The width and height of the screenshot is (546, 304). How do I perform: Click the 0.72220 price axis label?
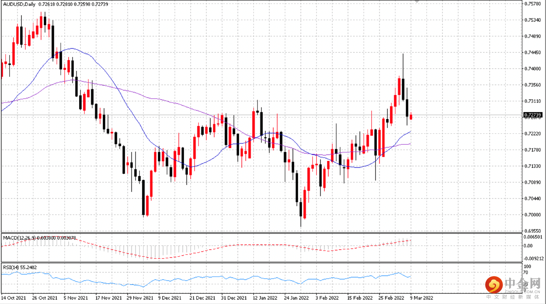[533, 134]
